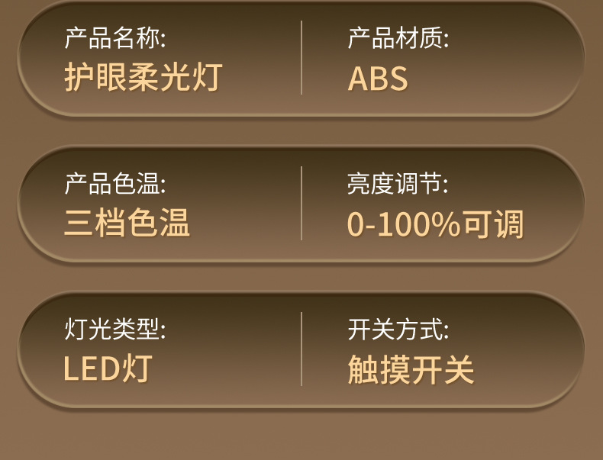The image size is (603, 460).
Task: Click empty area right of LED灯 text
Action: tap(221, 370)
